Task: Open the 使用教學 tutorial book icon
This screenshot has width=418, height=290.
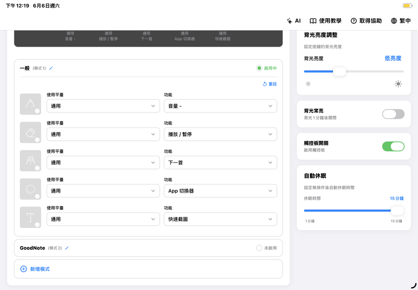Action: click(313, 21)
